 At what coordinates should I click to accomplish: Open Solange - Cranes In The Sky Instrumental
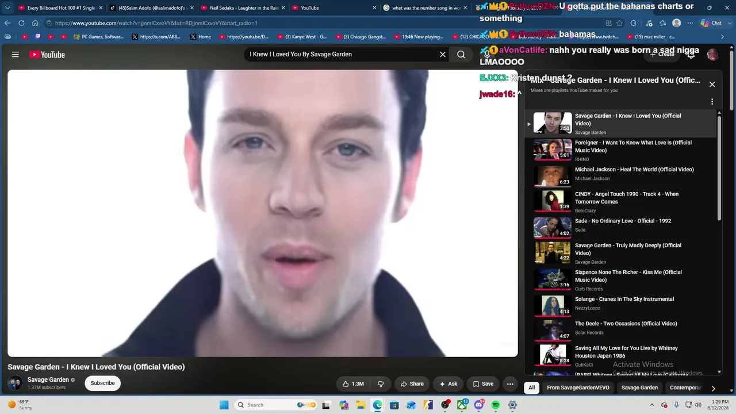point(621,305)
